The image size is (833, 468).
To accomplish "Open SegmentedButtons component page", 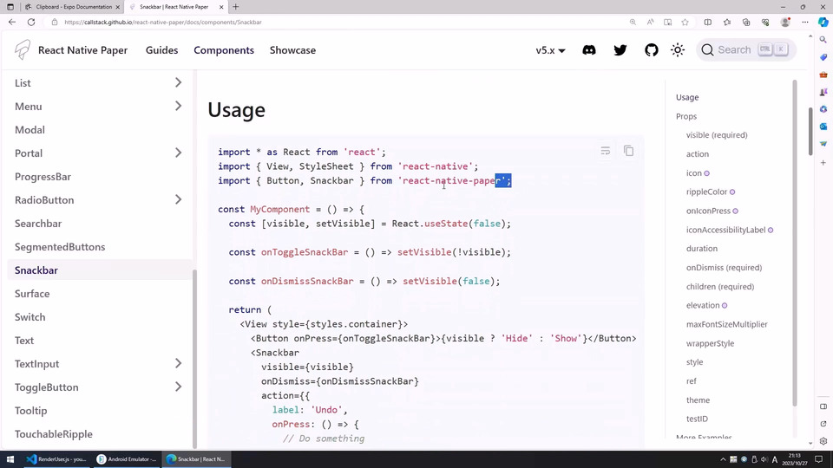I will click(x=60, y=247).
